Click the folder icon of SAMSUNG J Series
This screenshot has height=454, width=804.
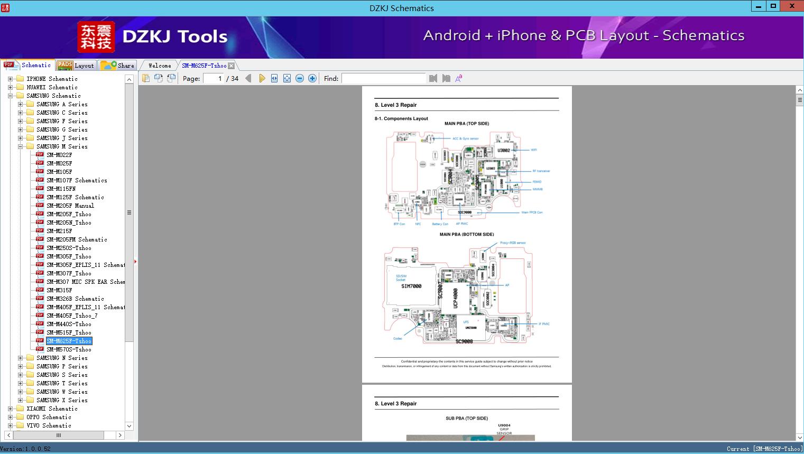coord(30,138)
